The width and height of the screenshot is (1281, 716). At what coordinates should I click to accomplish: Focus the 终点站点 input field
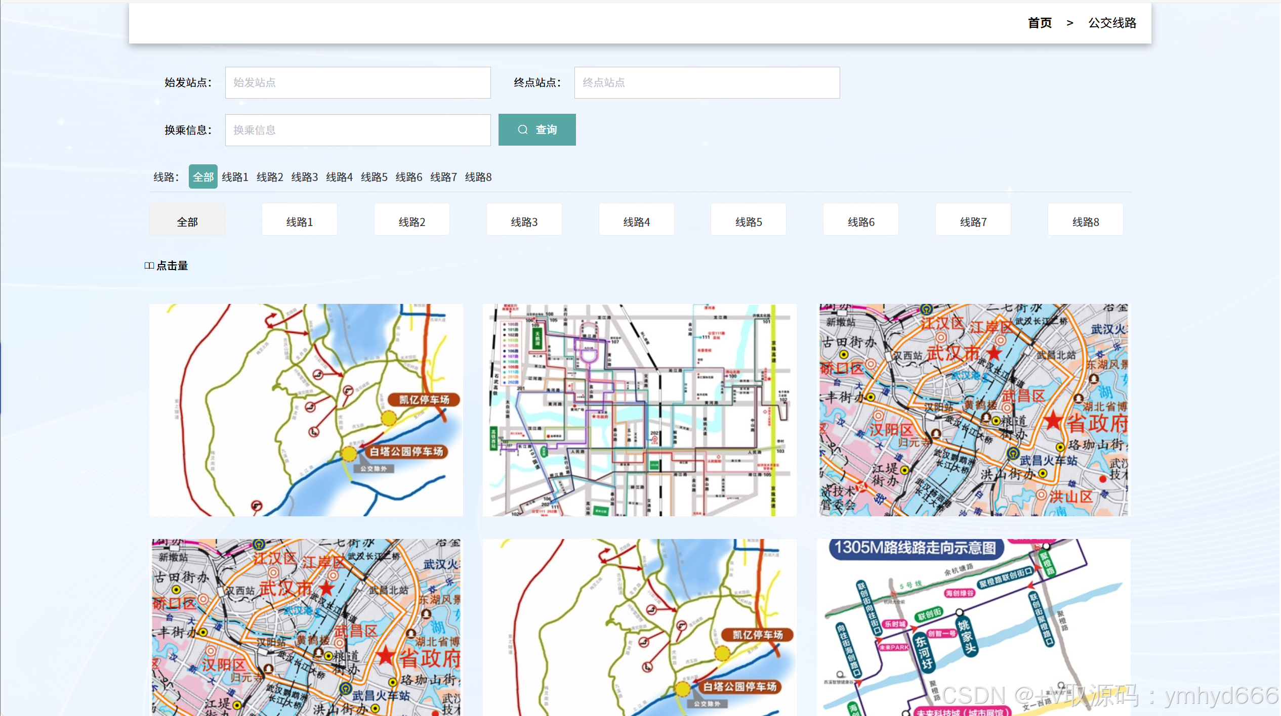707,82
